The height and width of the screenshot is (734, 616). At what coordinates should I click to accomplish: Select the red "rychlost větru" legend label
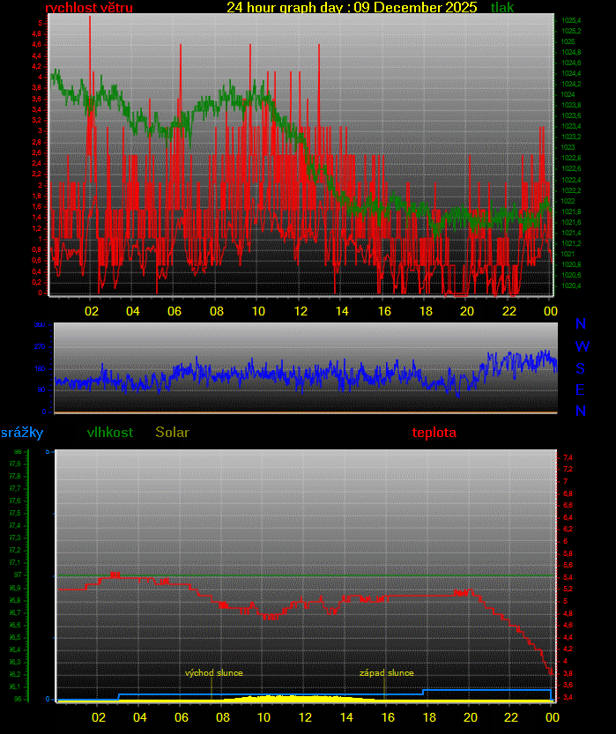pyautogui.click(x=88, y=7)
